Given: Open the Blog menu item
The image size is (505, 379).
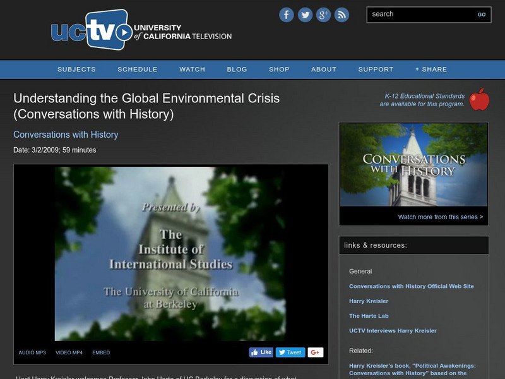Looking at the screenshot, I should [x=237, y=69].
